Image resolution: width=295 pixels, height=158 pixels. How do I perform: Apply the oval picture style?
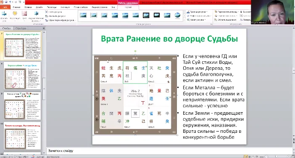click(x=177, y=15)
